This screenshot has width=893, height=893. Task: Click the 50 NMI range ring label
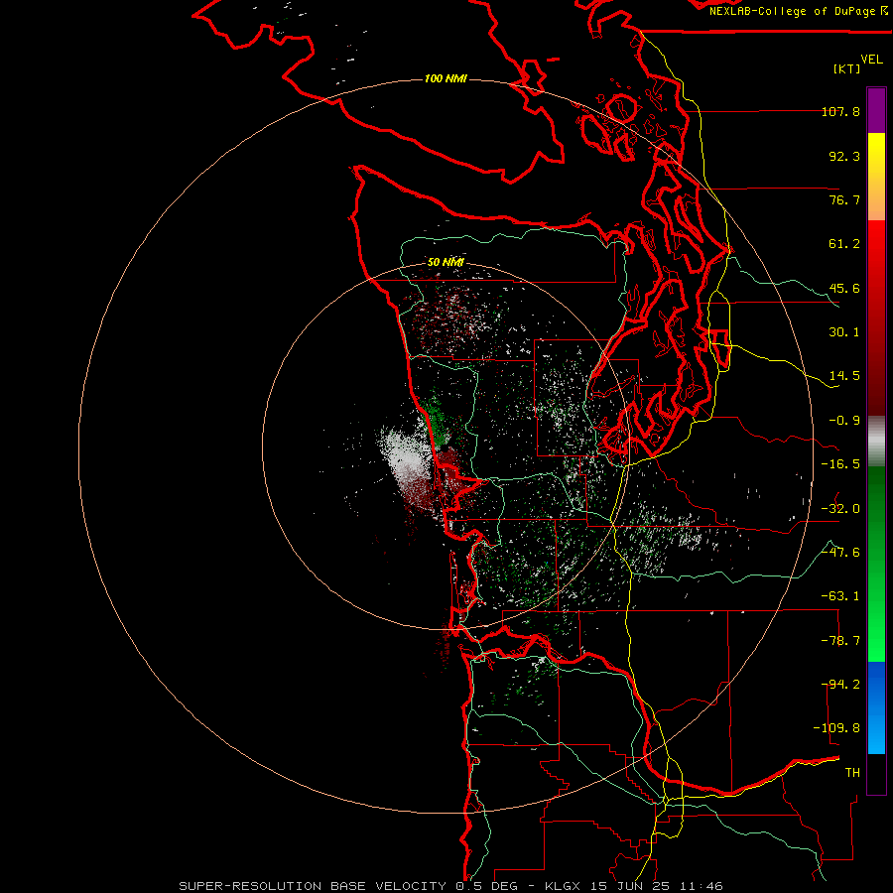[446, 262]
